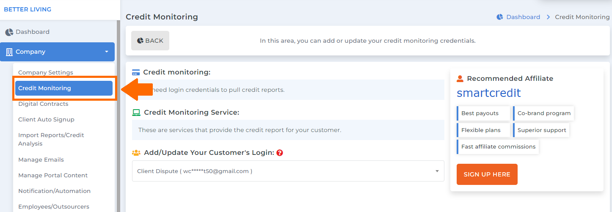Open Import Reports/Credit Analysis
The height and width of the screenshot is (212, 612).
coord(51,139)
